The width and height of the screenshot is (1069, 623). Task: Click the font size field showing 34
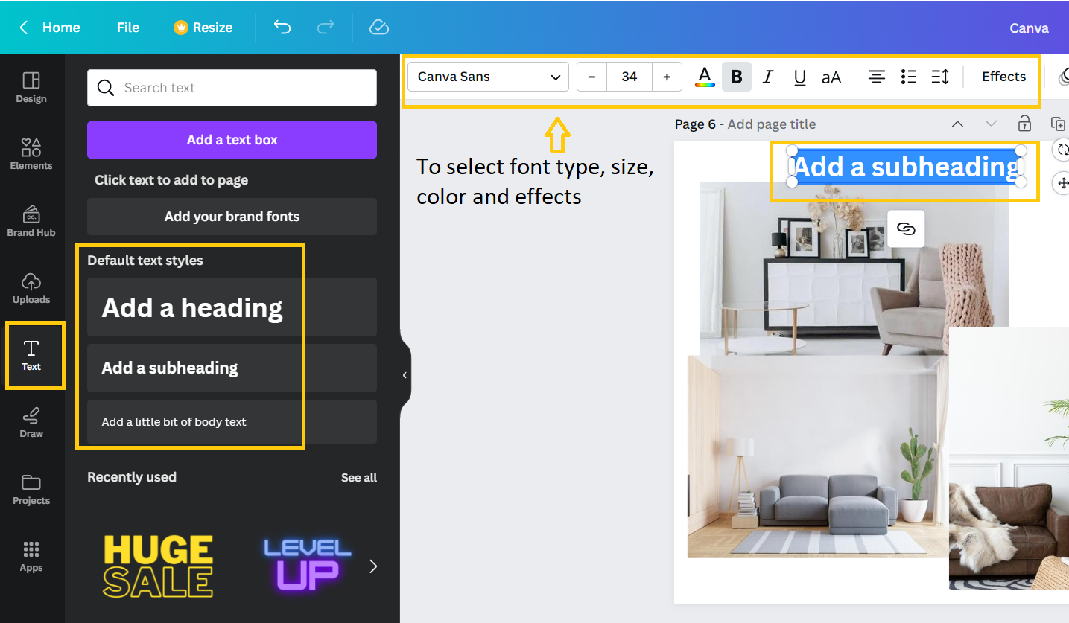click(629, 77)
